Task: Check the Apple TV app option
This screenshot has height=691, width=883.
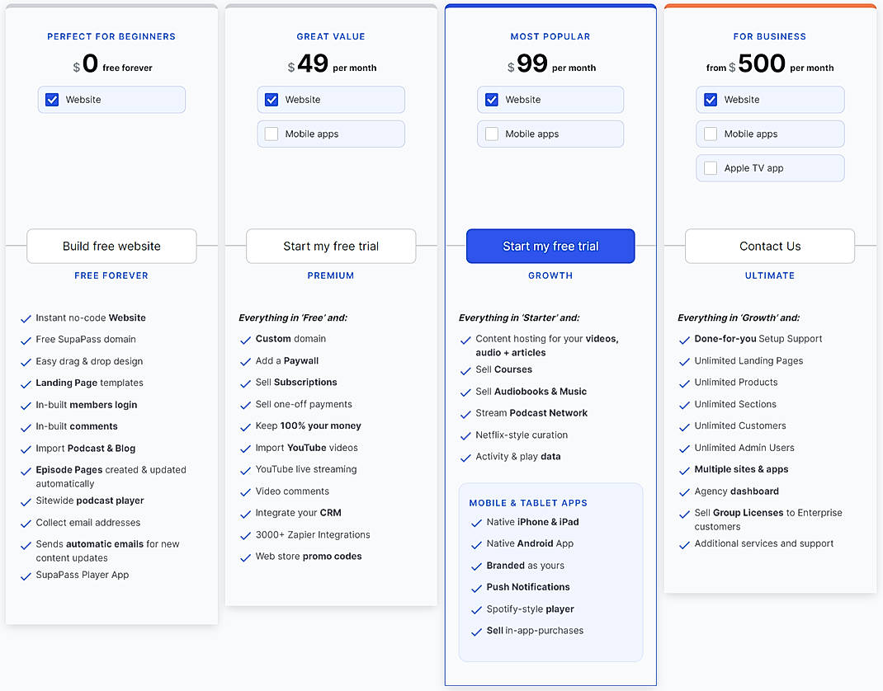Action: click(x=710, y=167)
